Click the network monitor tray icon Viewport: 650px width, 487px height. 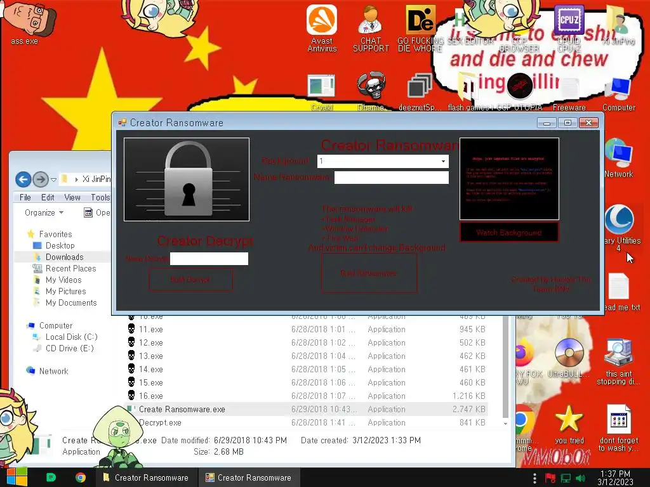tap(566, 478)
